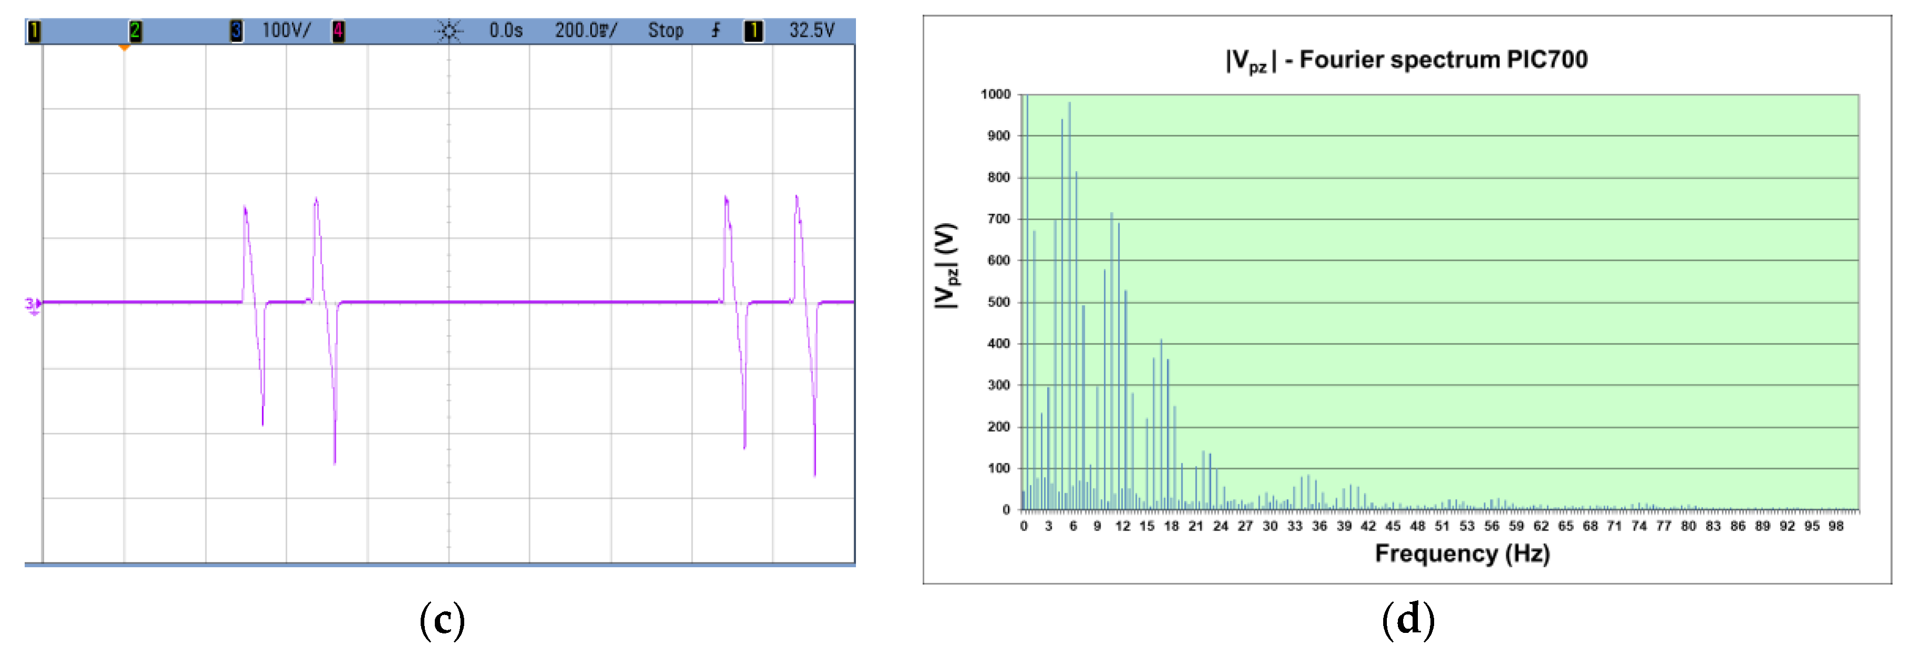The height and width of the screenshot is (656, 1912).
Task: Click the 200.0 ms/ timebase readout
Action: coord(586,31)
